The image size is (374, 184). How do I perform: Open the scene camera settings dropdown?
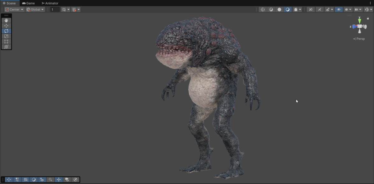(358, 9)
